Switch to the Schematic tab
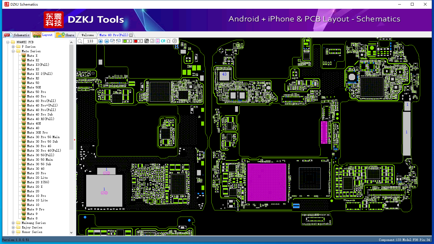This screenshot has height=244, width=434. tap(17, 35)
